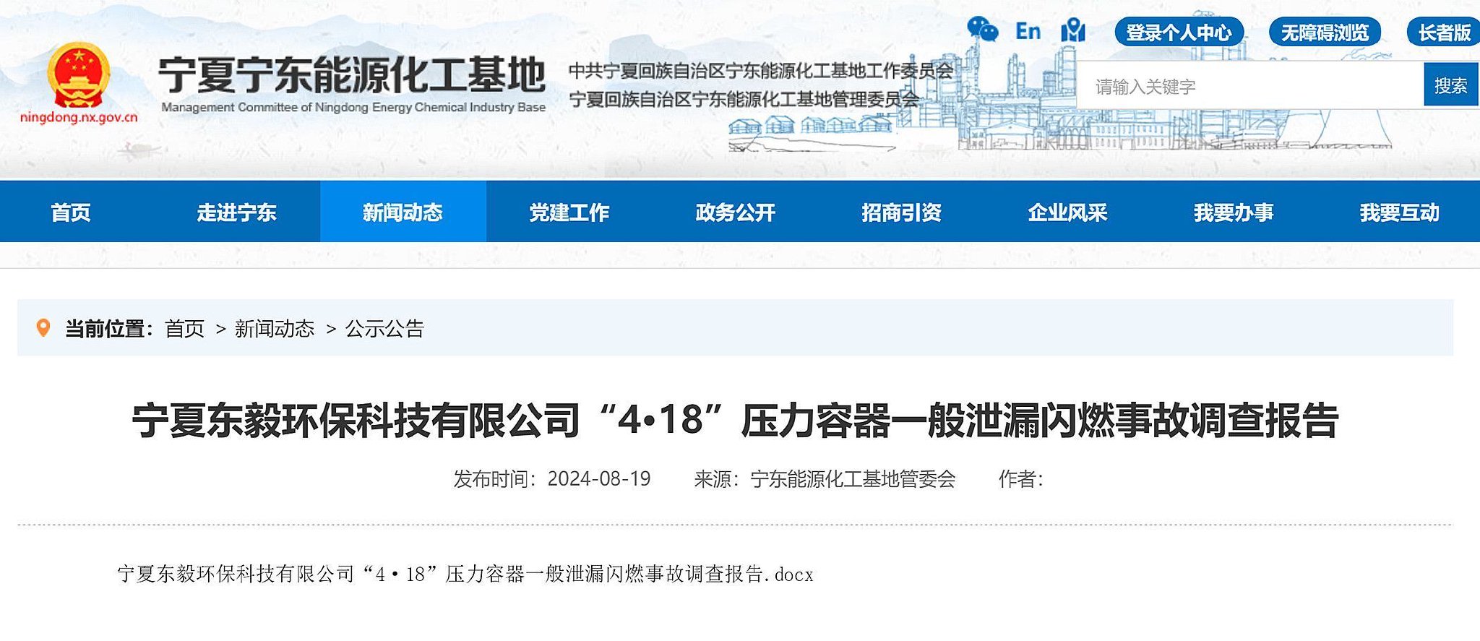Enable 无障碍浏览 accessibility browsing
1480x641 pixels.
pyautogui.click(x=1325, y=33)
